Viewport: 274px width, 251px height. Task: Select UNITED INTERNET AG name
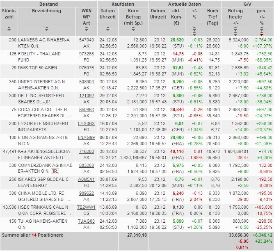click(x=41, y=85)
